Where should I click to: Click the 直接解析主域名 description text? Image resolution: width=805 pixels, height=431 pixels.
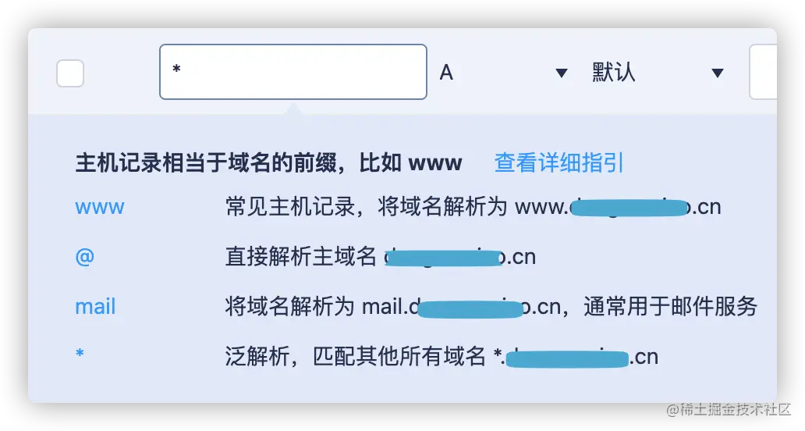coord(301,256)
